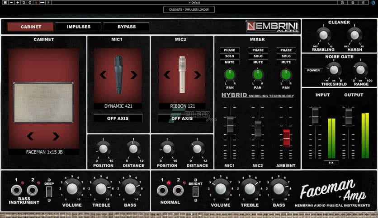
Task: Click bass instrument input jack 2
Action: tap(32, 191)
